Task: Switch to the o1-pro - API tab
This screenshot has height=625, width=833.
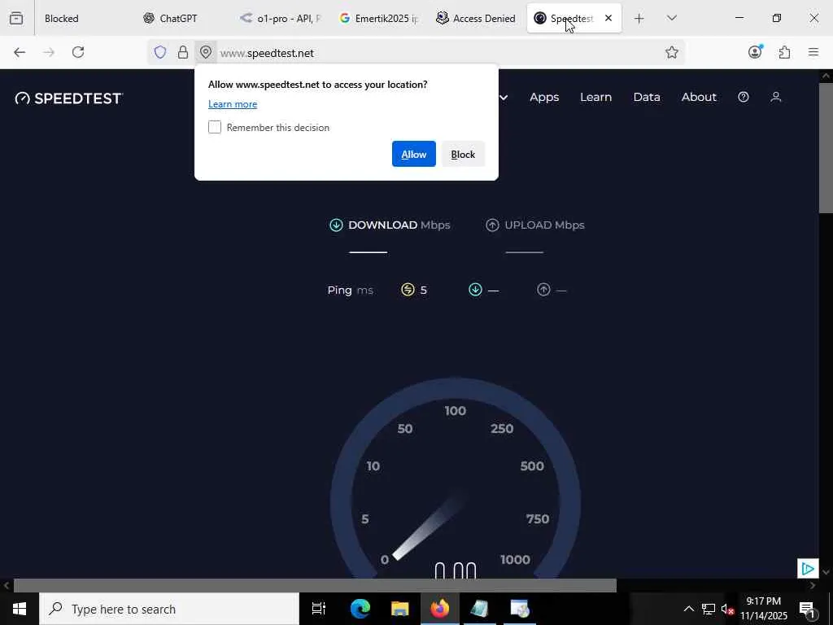Action: (x=280, y=18)
